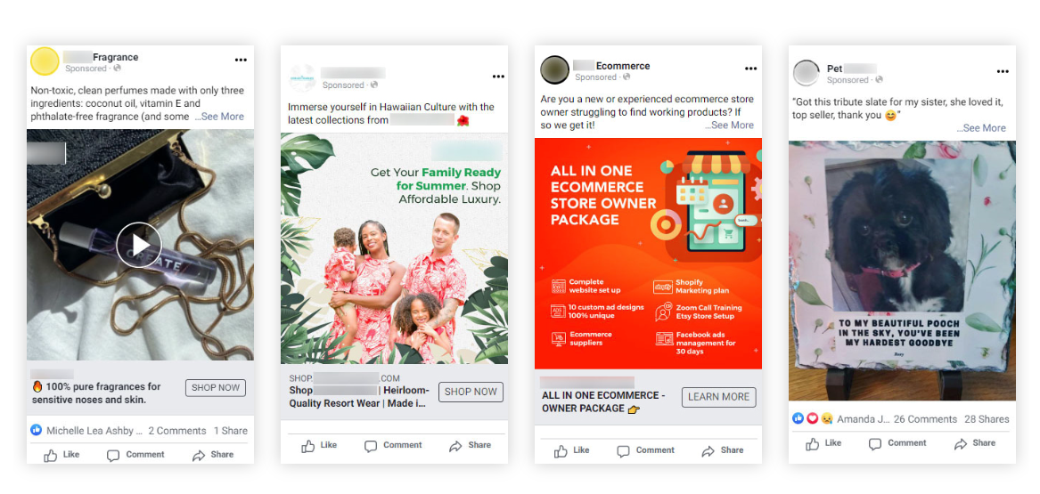Viewport: 1040px width, 494px height.
Task: Share the Pet tribute slate post
Action: click(975, 443)
